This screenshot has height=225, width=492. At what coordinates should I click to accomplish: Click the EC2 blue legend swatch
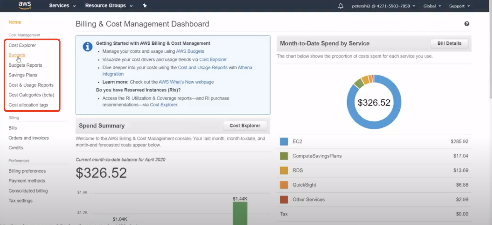(x=284, y=141)
